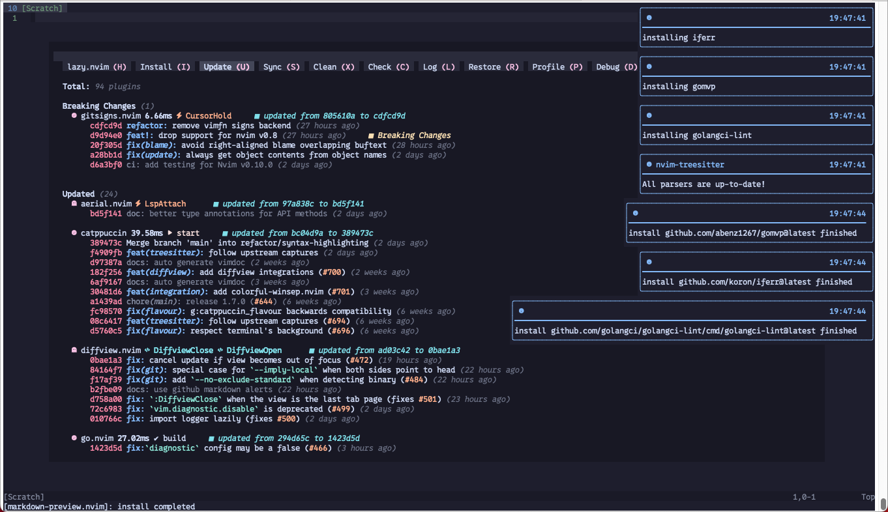
Task: Open the Restore (R) tab
Action: click(x=494, y=66)
